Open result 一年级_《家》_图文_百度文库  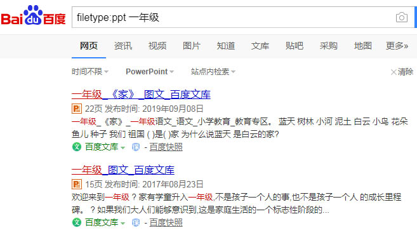pos(141,95)
